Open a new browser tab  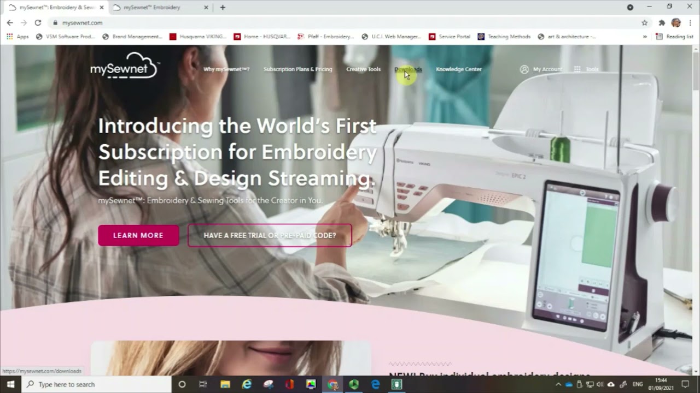point(223,8)
